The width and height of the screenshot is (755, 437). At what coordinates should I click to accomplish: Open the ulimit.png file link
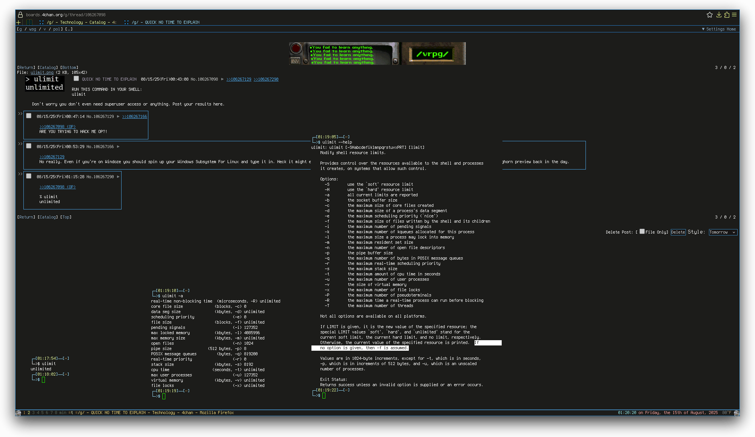(42, 72)
